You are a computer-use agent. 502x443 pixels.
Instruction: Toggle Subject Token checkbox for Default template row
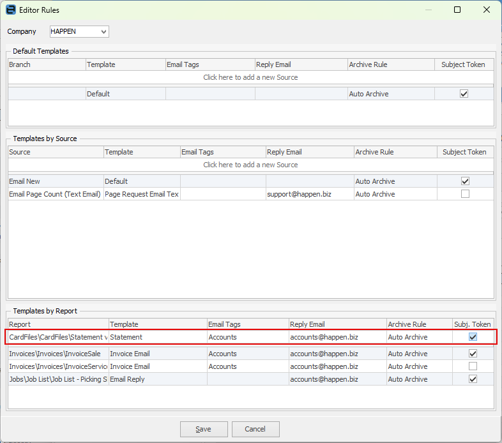click(464, 94)
